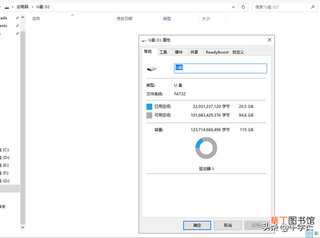
Task: Click the pin icon next to Documents
Action: [x=17, y=26]
